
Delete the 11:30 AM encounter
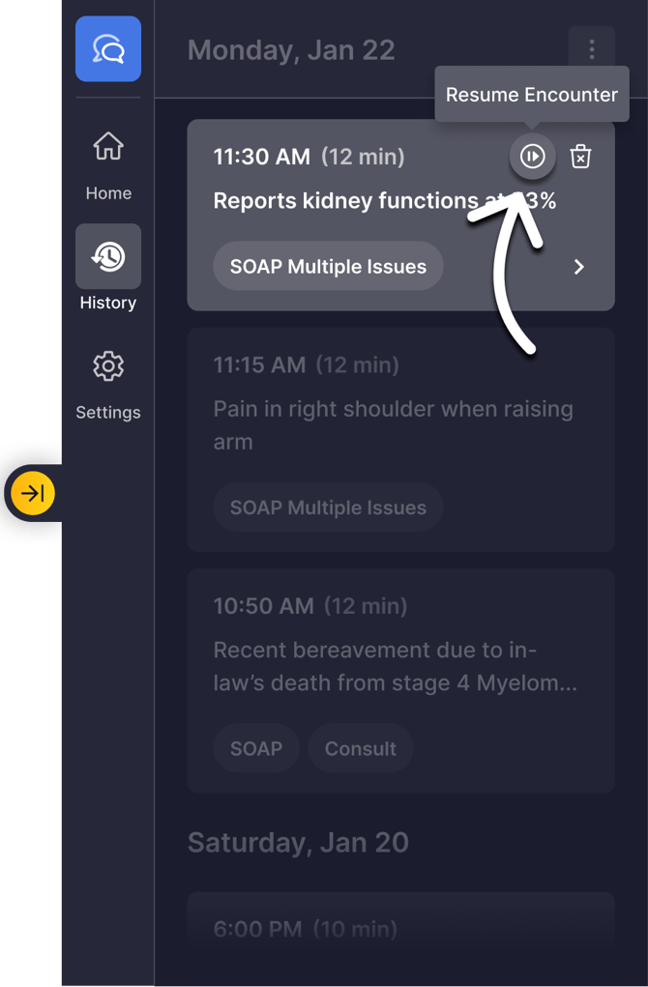[x=580, y=157]
